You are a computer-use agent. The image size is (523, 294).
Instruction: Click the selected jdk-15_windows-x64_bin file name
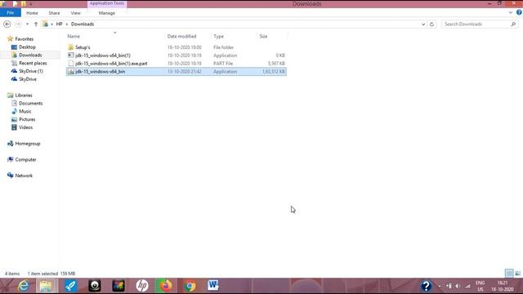tap(100, 72)
